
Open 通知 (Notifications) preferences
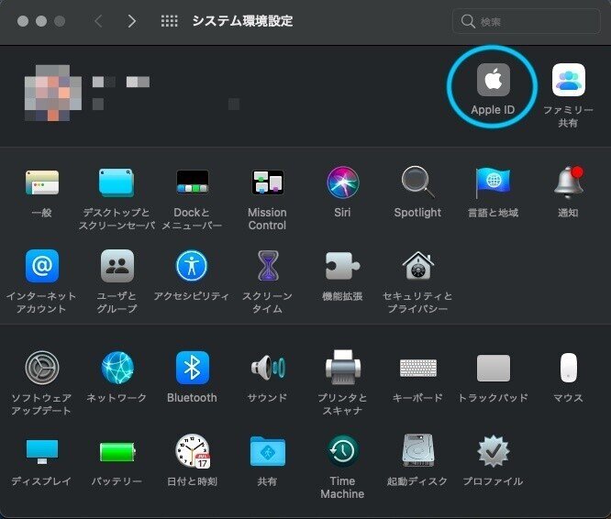(x=569, y=182)
